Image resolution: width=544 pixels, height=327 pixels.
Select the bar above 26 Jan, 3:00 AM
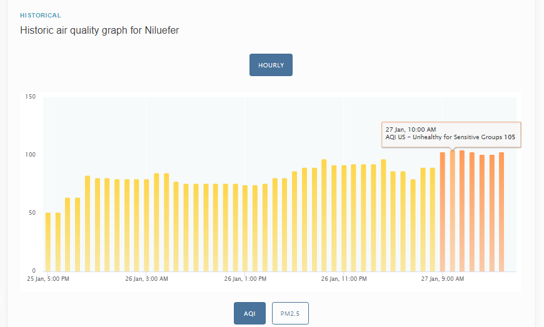147,225
